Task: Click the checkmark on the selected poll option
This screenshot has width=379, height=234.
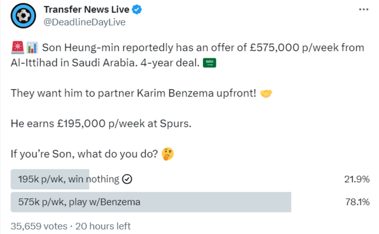Action: 127,179
